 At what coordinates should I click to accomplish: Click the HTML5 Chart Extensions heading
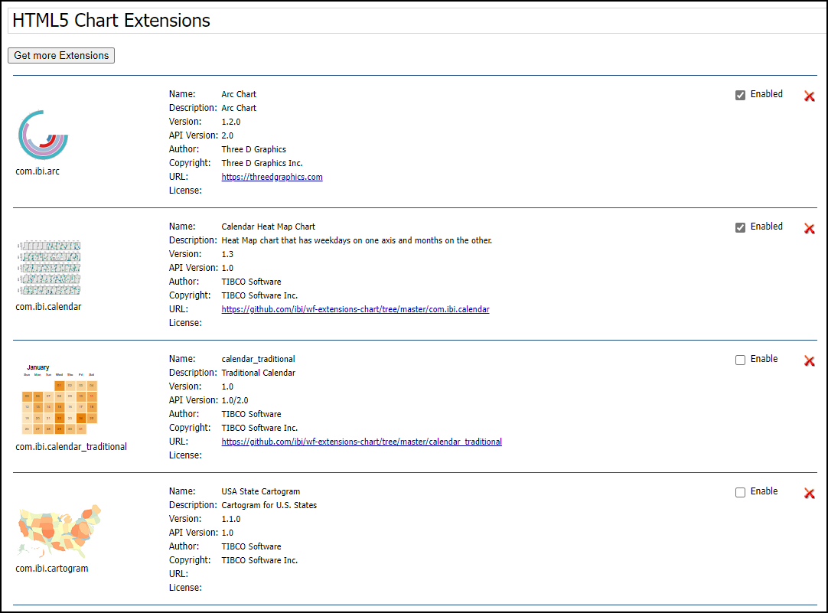click(x=112, y=21)
